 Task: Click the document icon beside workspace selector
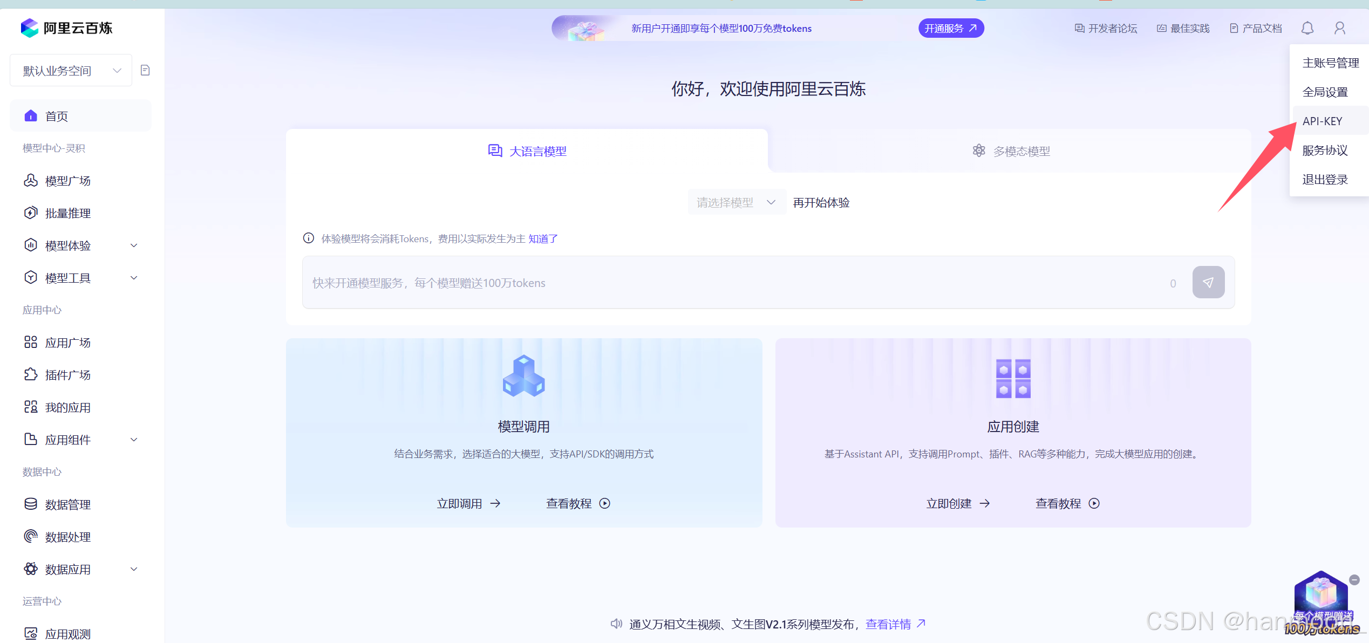pyautogui.click(x=145, y=70)
